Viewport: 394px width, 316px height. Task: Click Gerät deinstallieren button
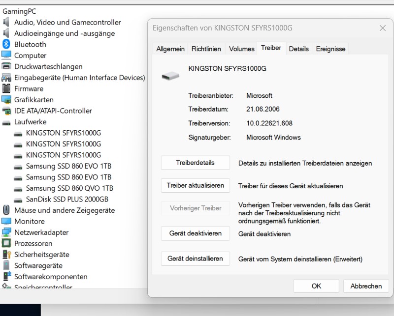(x=195, y=259)
